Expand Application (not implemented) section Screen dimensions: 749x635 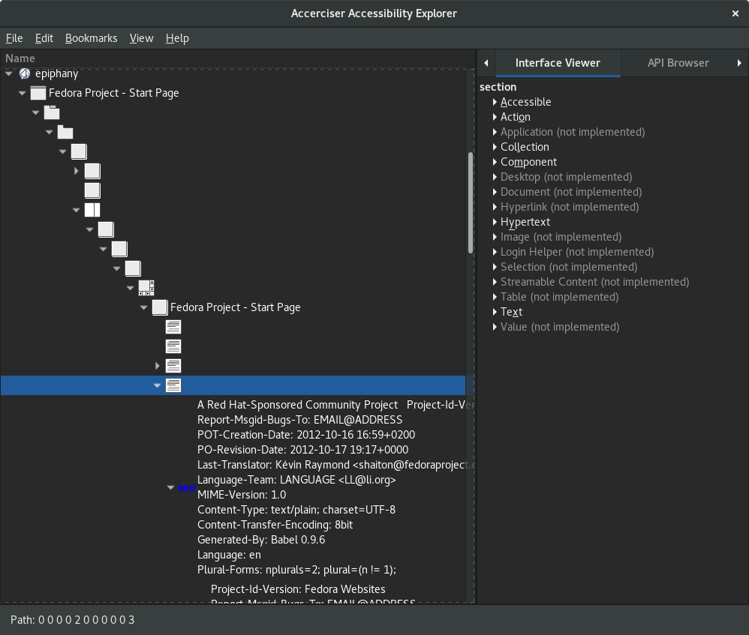495,132
